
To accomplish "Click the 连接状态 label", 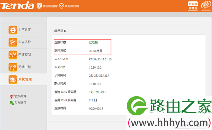I will 60,42.
